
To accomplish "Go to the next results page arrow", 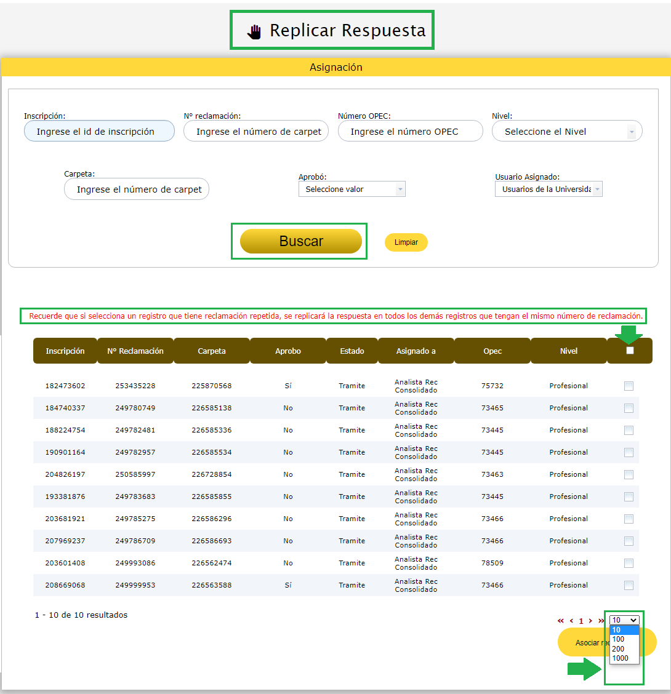I will pyautogui.click(x=590, y=621).
